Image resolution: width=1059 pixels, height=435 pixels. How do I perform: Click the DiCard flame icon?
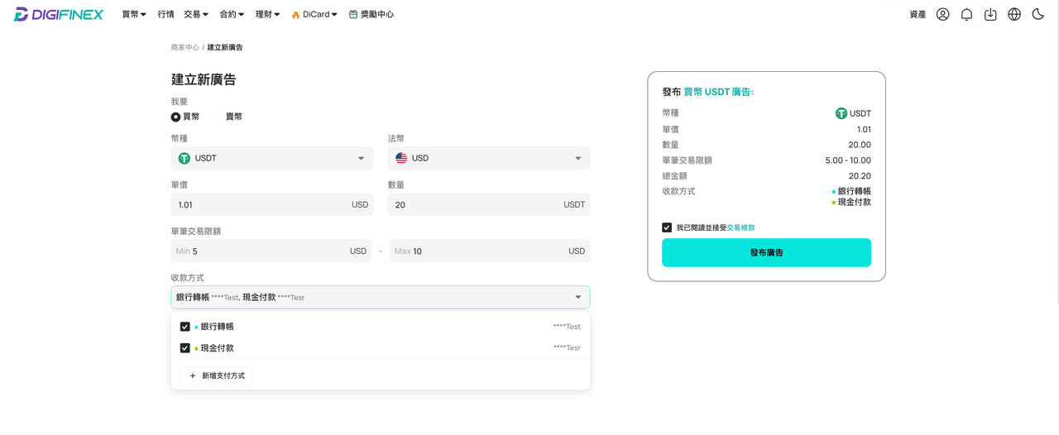coord(295,15)
